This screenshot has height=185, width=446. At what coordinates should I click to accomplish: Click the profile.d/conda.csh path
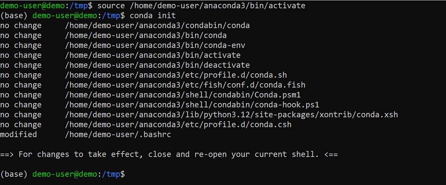178,125
